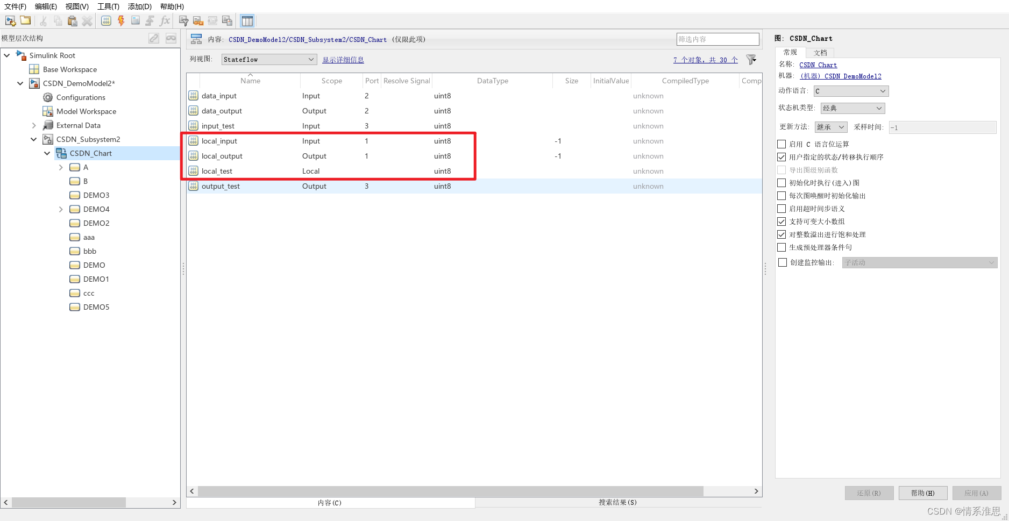Click the 7 个对象, 共 30 个 link
The image size is (1009, 521).
pos(706,60)
